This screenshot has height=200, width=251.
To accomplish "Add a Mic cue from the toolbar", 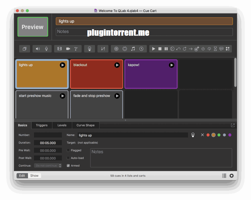I will (x=47, y=49).
